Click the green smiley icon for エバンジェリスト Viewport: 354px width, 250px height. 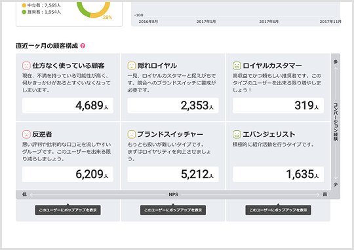237,134
